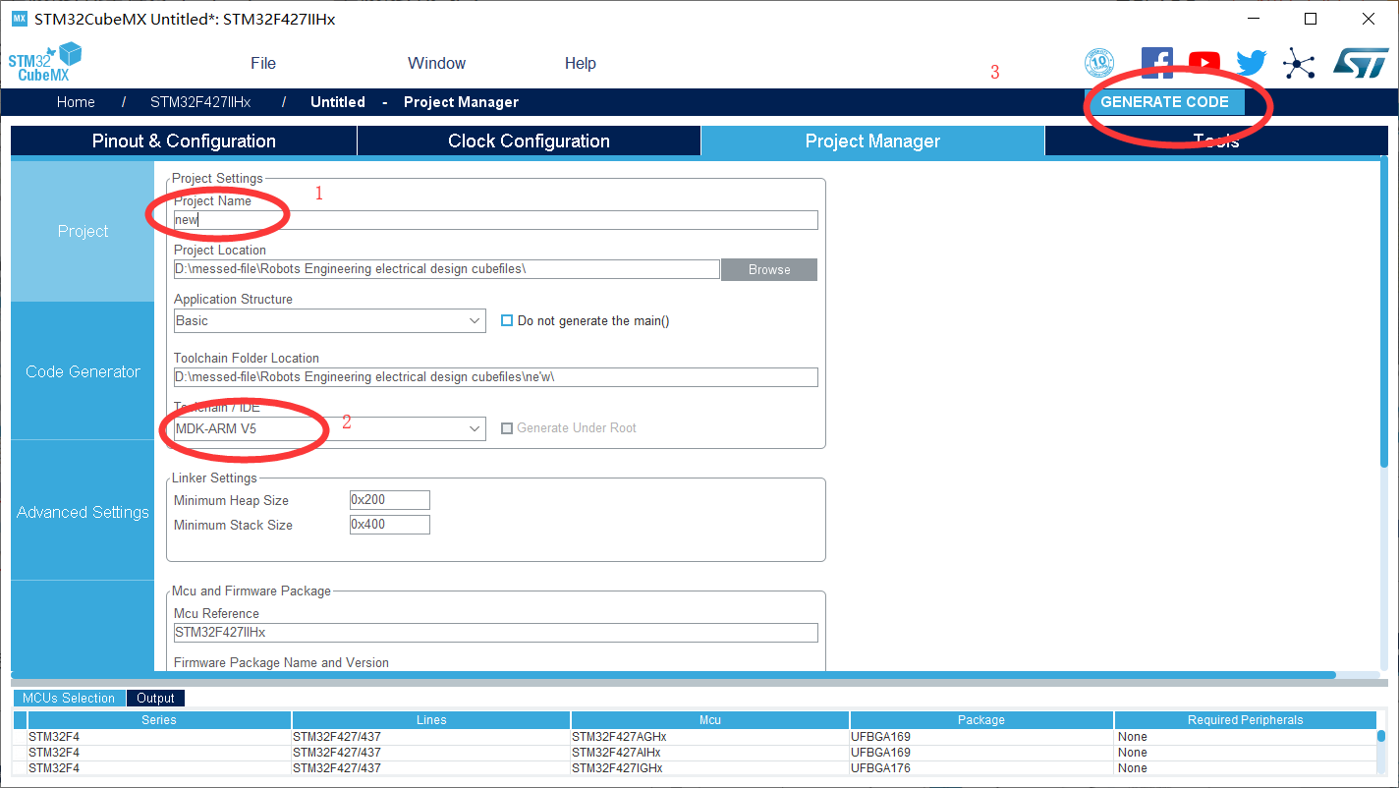Click the Browse button

[x=769, y=269]
